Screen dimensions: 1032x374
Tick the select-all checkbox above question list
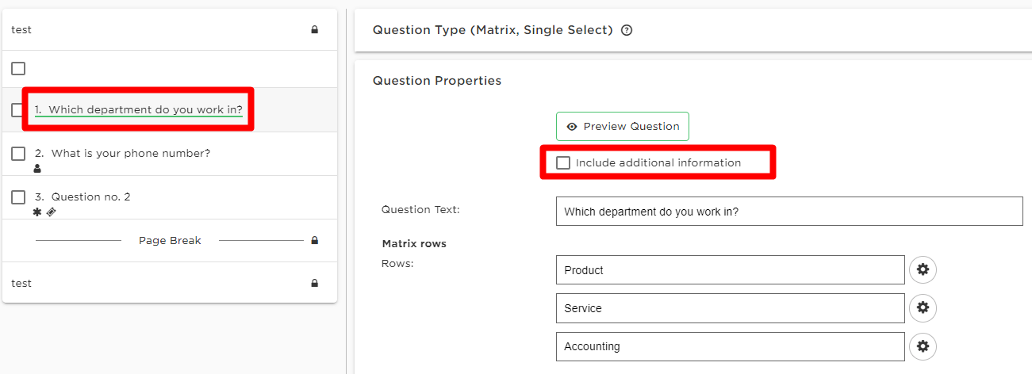pos(18,69)
